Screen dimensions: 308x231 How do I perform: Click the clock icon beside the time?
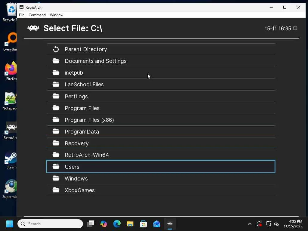(295, 28)
